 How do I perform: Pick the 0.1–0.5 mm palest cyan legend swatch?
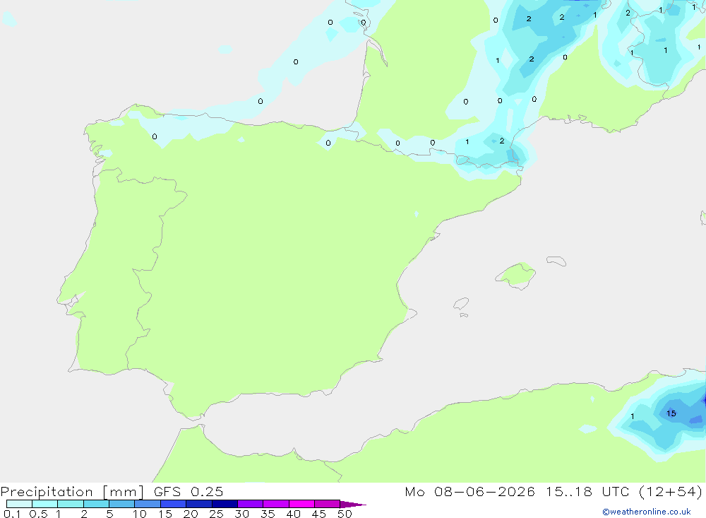point(19,504)
